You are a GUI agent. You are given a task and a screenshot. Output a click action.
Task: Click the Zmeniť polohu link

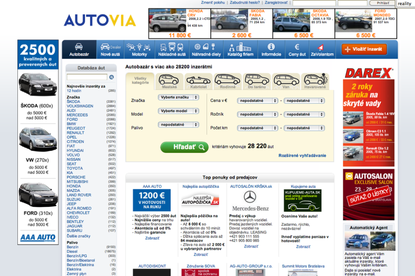pos(213,2)
